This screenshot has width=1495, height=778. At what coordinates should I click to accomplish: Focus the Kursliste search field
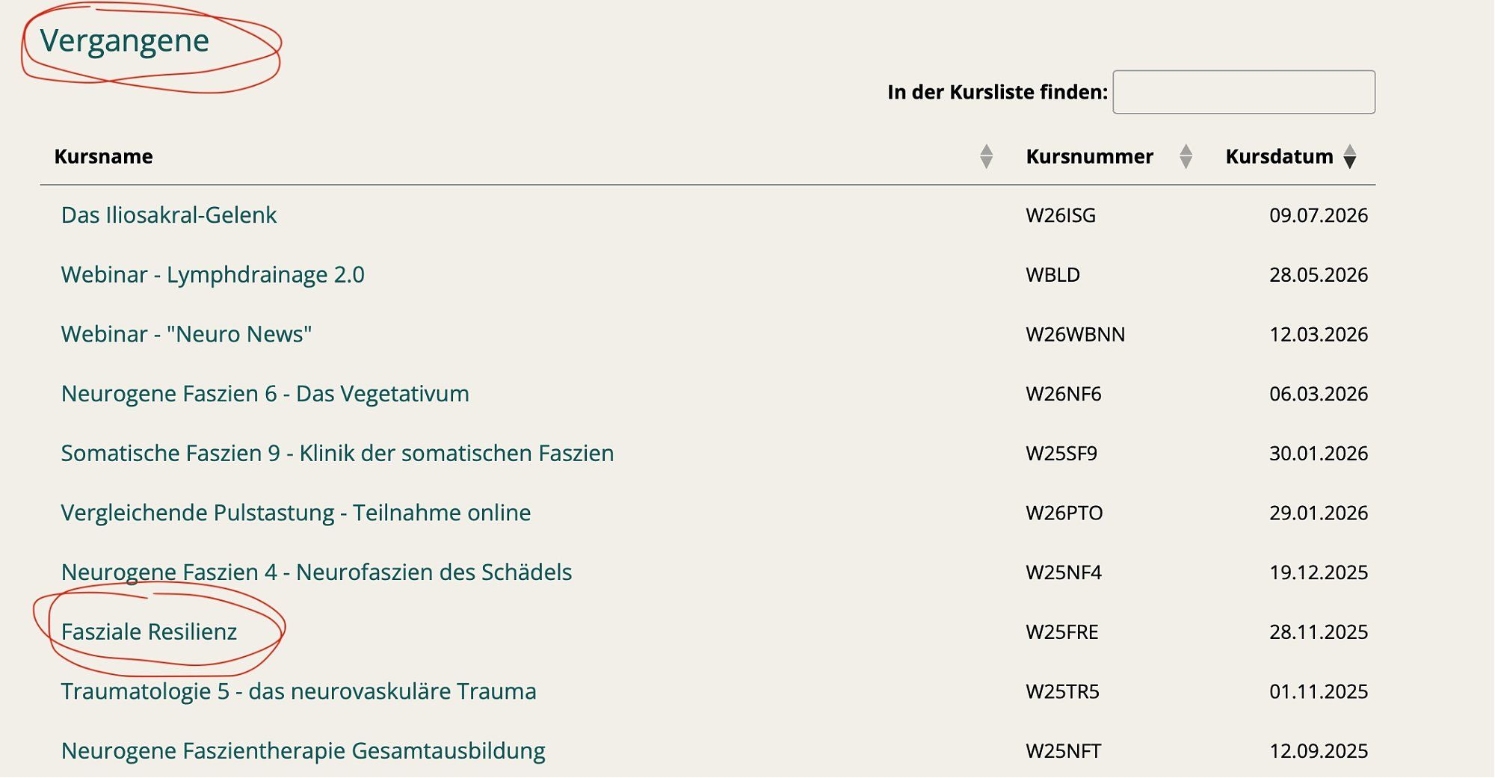point(1244,92)
